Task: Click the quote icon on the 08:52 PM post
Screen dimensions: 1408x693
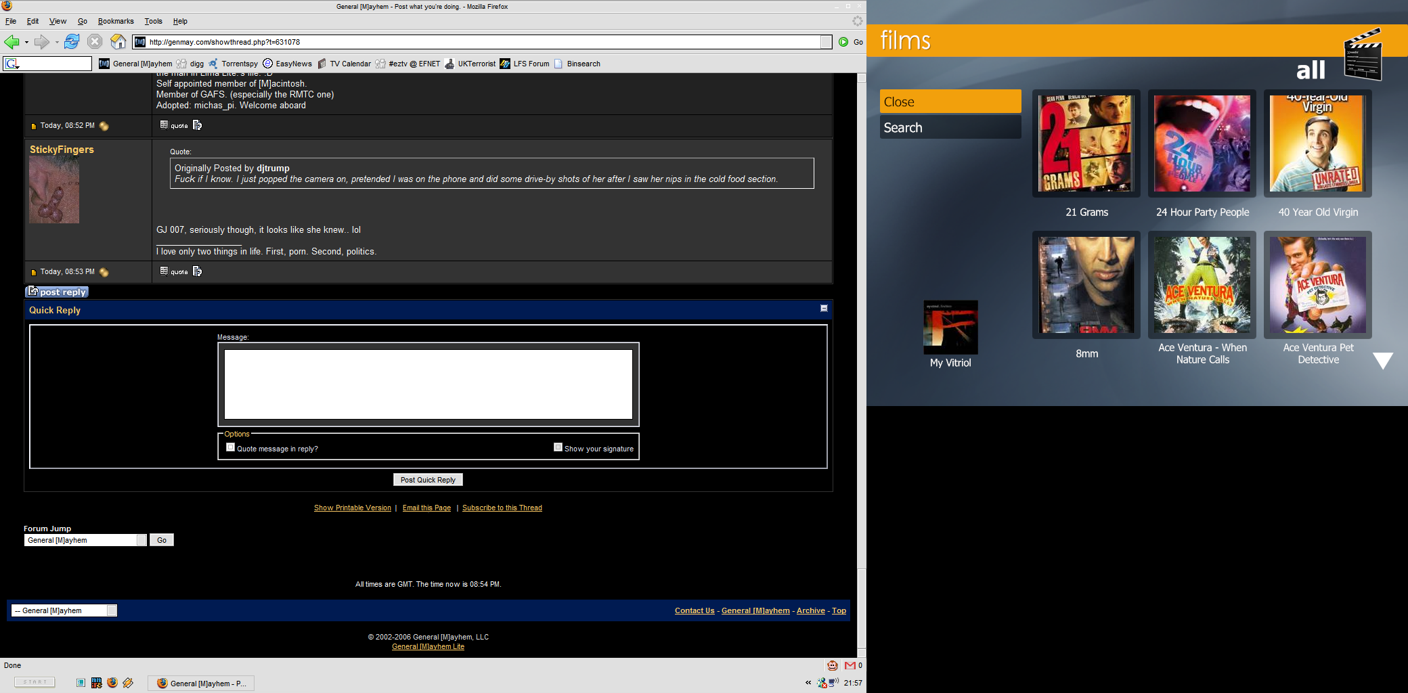Action: (174, 125)
